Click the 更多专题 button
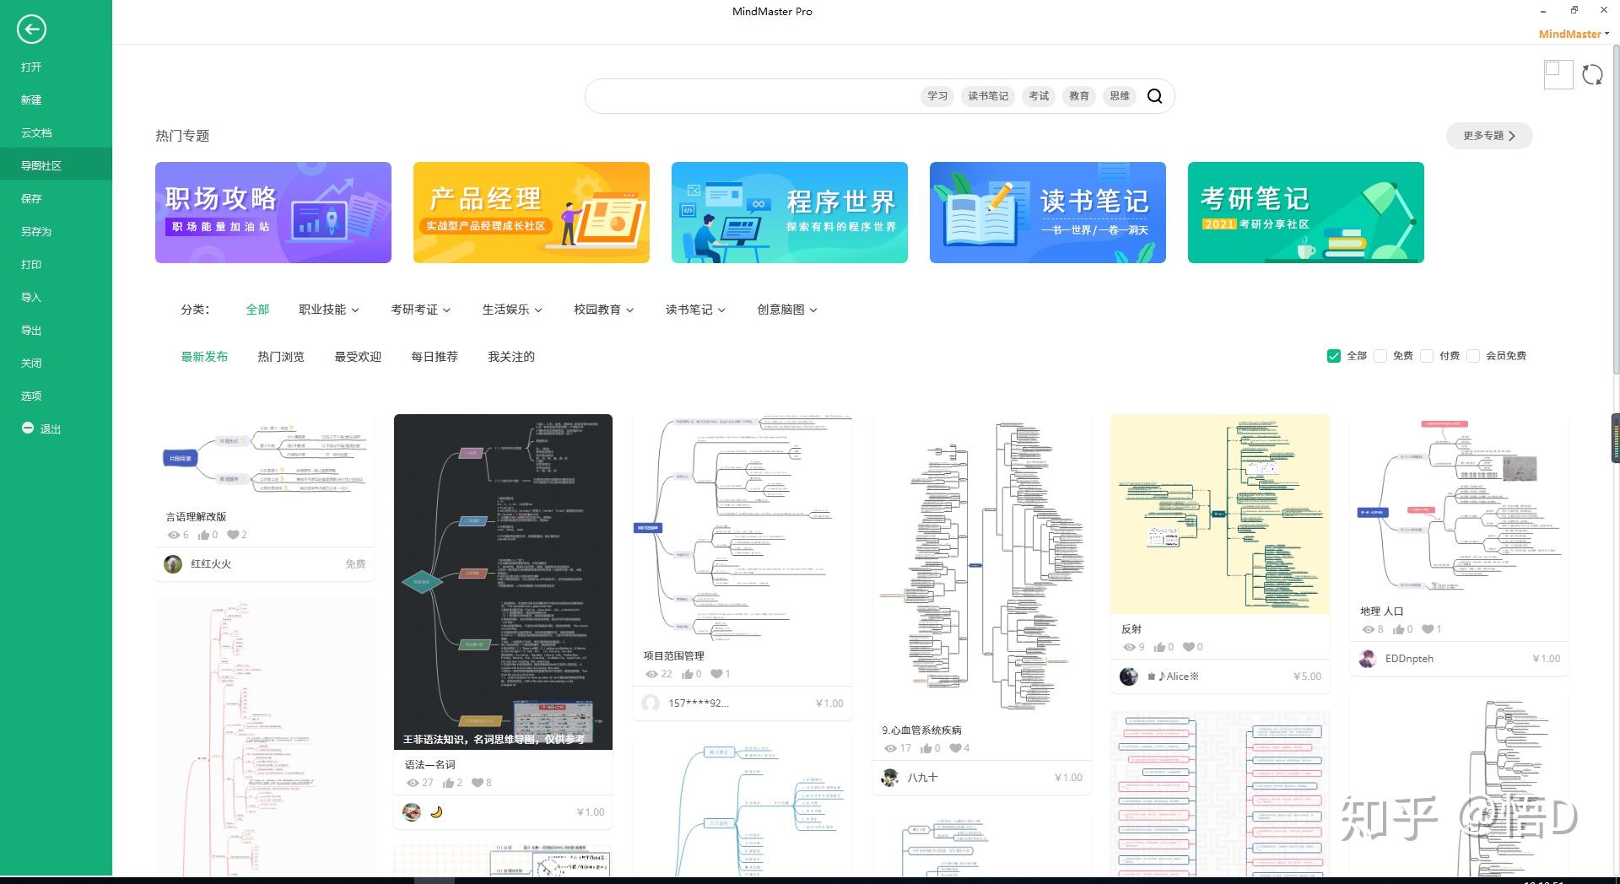Image resolution: width=1620 pixels, height=884 pixels. point(1489,136)
